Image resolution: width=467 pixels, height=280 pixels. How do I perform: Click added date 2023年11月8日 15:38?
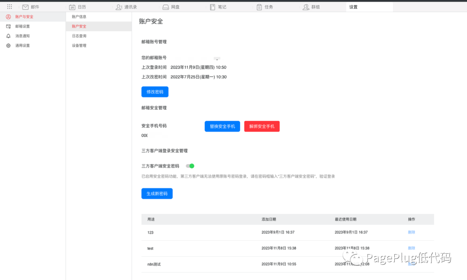pos(279,248)
